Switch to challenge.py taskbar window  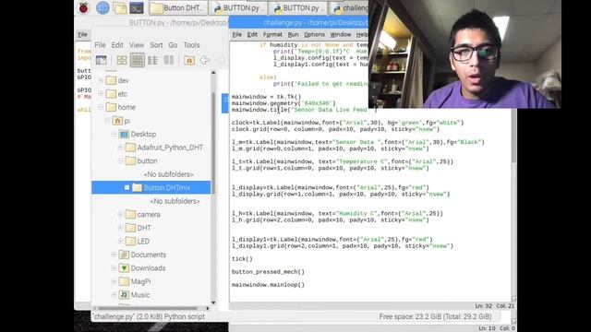[x=349, y=8]
